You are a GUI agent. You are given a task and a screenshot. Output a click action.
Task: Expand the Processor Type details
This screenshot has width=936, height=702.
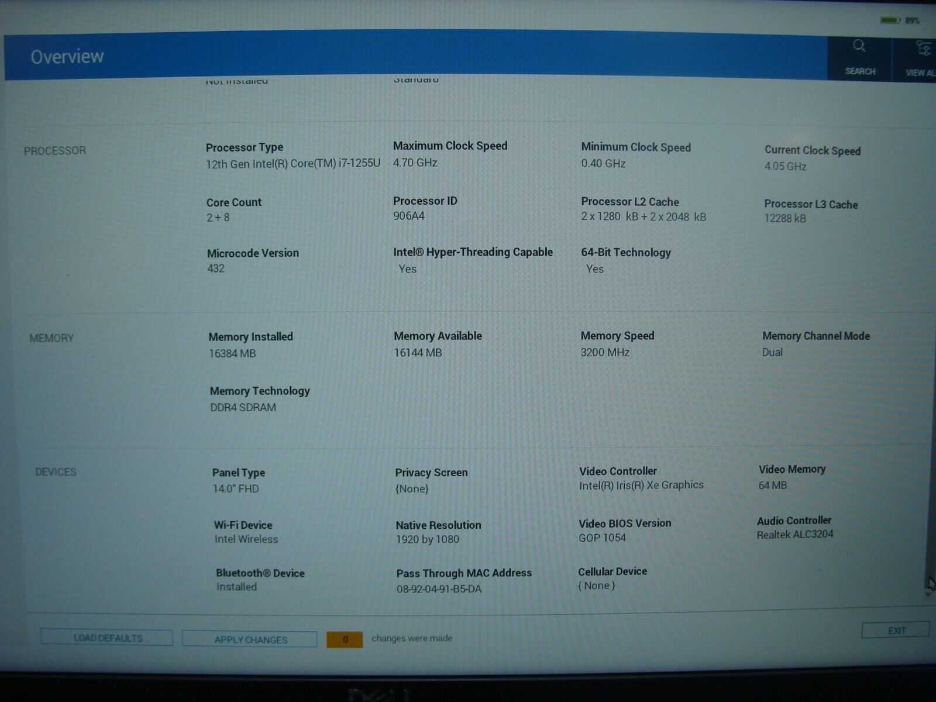pyautogui.click(x=244, y=147)
